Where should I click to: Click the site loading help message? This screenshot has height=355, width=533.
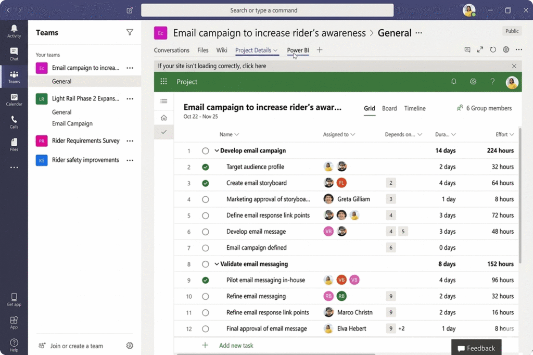coord(212,66)
